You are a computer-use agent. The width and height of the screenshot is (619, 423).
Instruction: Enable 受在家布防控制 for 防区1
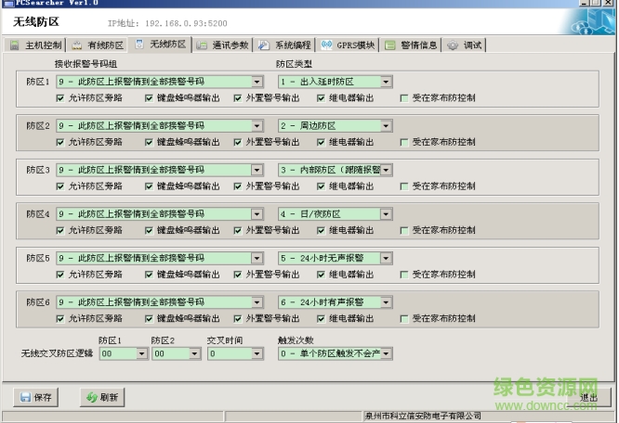click(x=404, y=97)
